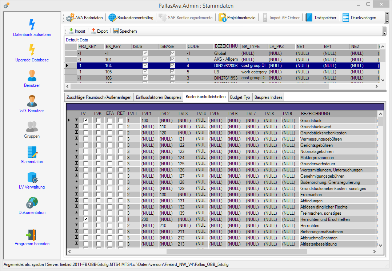Expand the Grundstück row
This screenshot has height=271, width=392.
click(76, 120)
